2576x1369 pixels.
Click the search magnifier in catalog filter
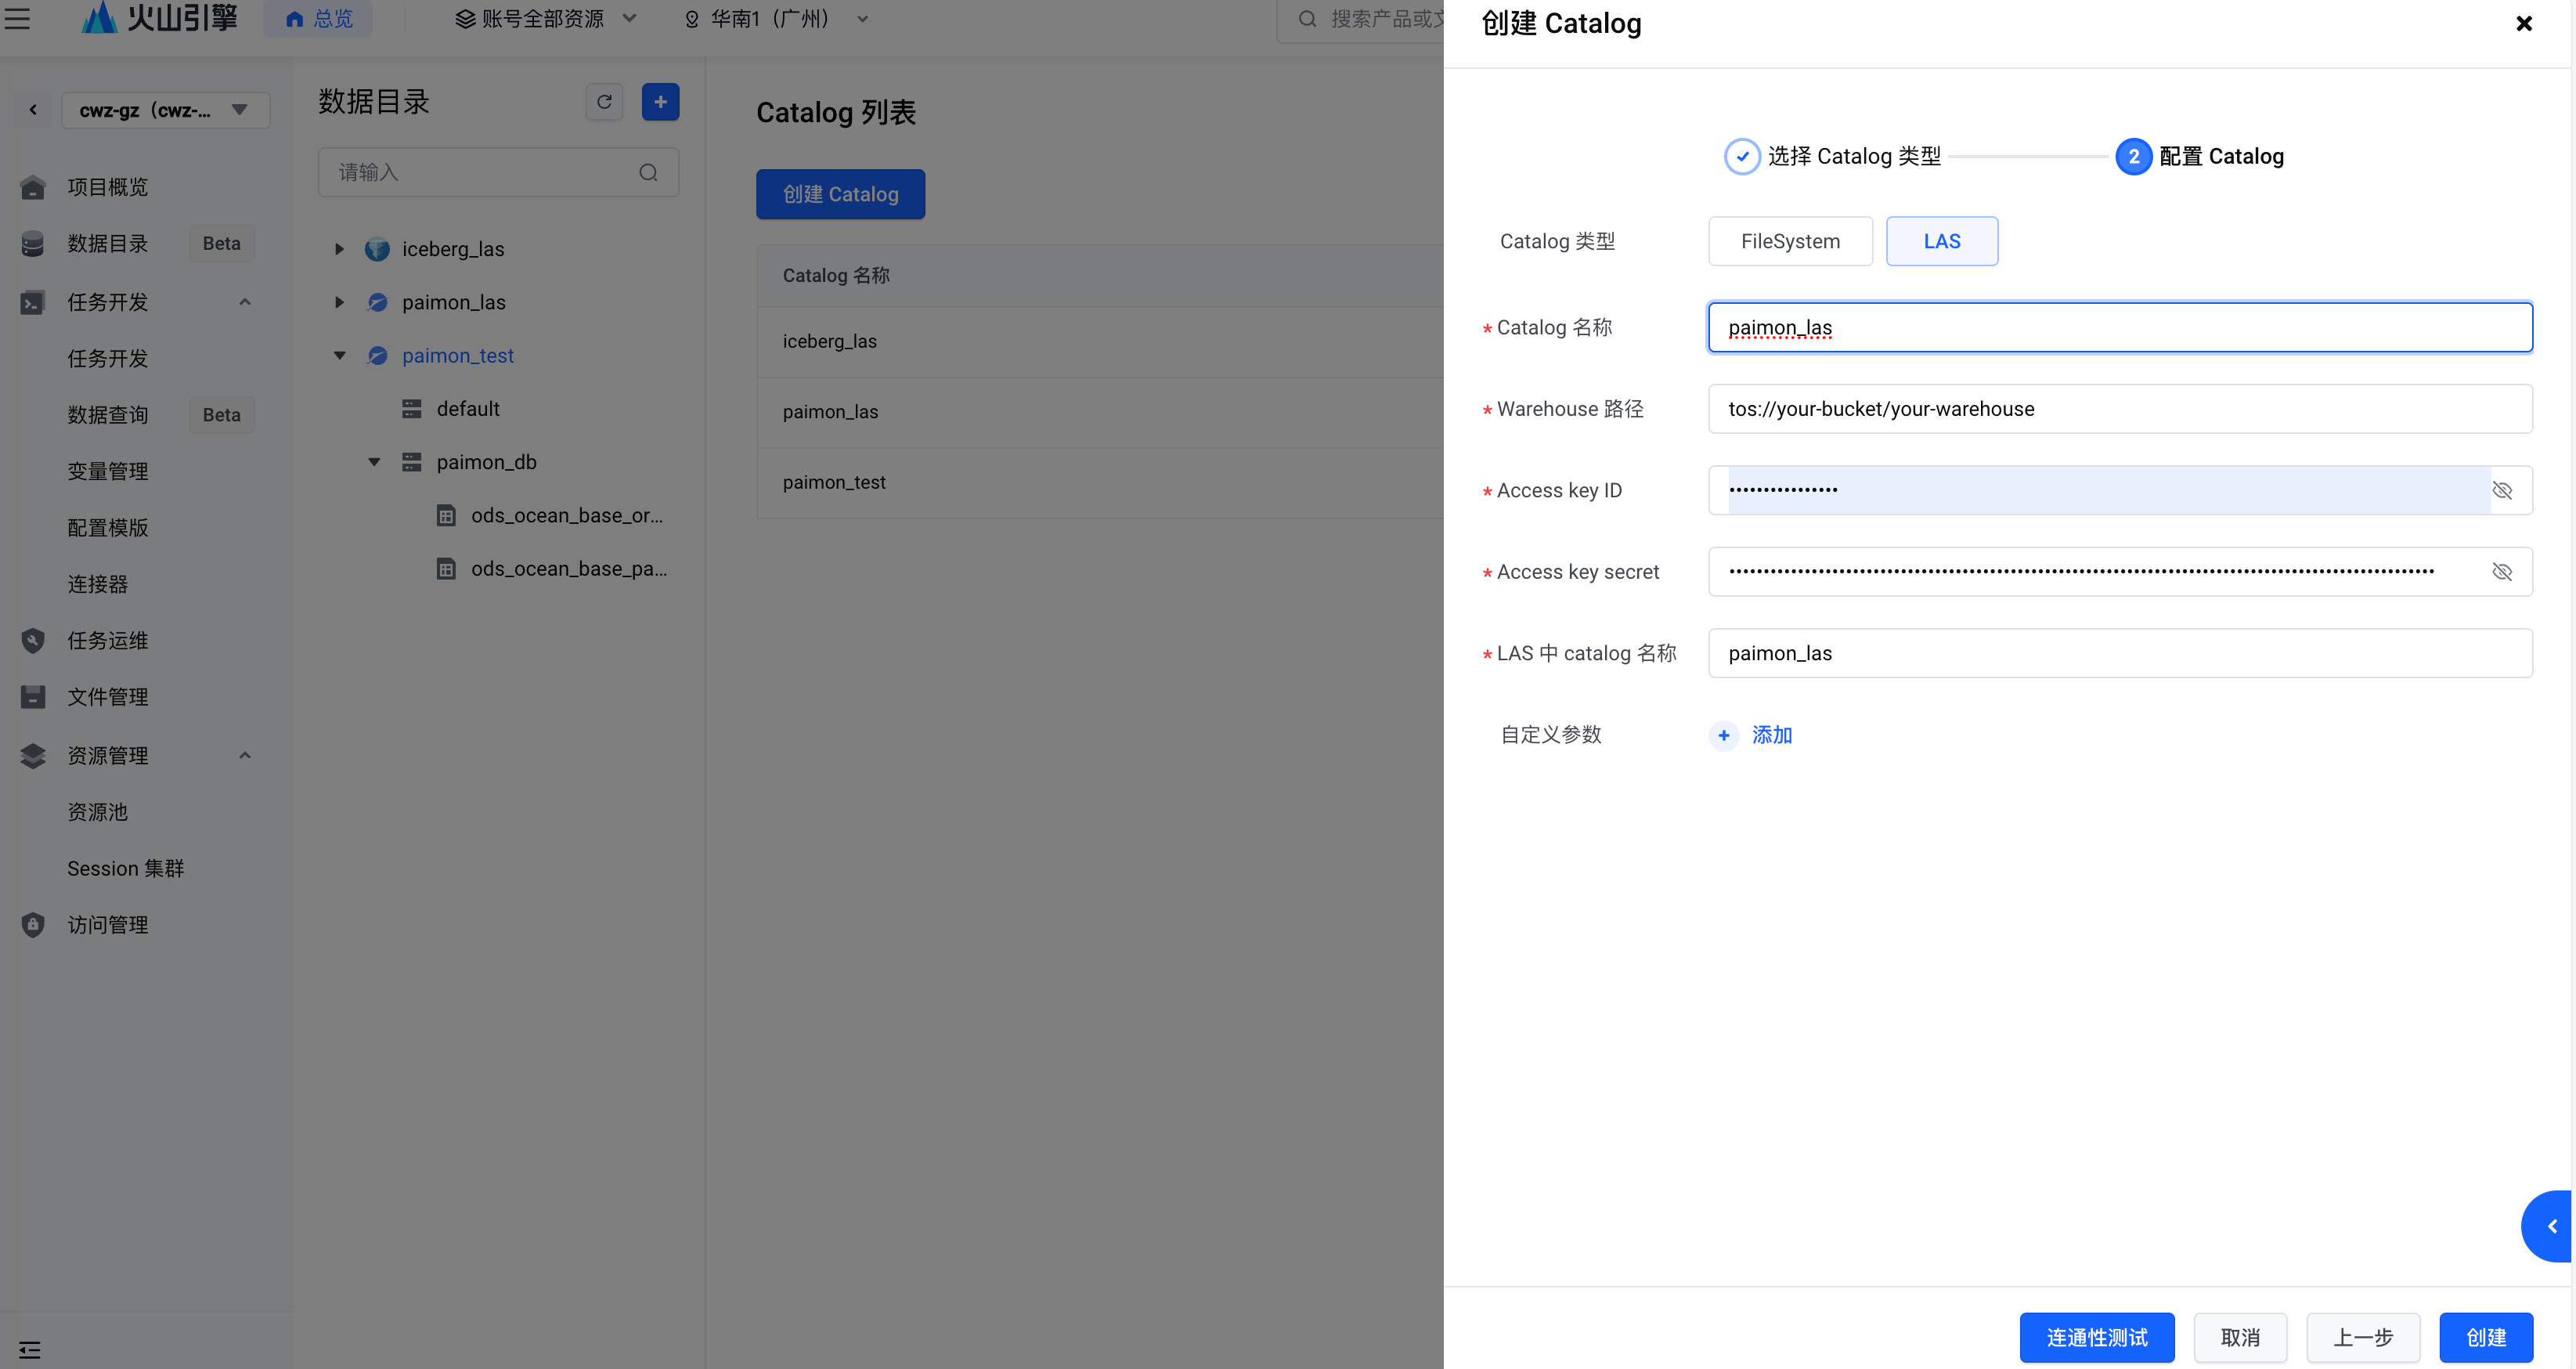(648, 173)
